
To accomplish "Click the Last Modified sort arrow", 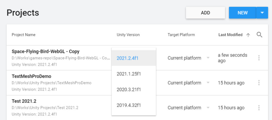I will click(x=248, y=35).
